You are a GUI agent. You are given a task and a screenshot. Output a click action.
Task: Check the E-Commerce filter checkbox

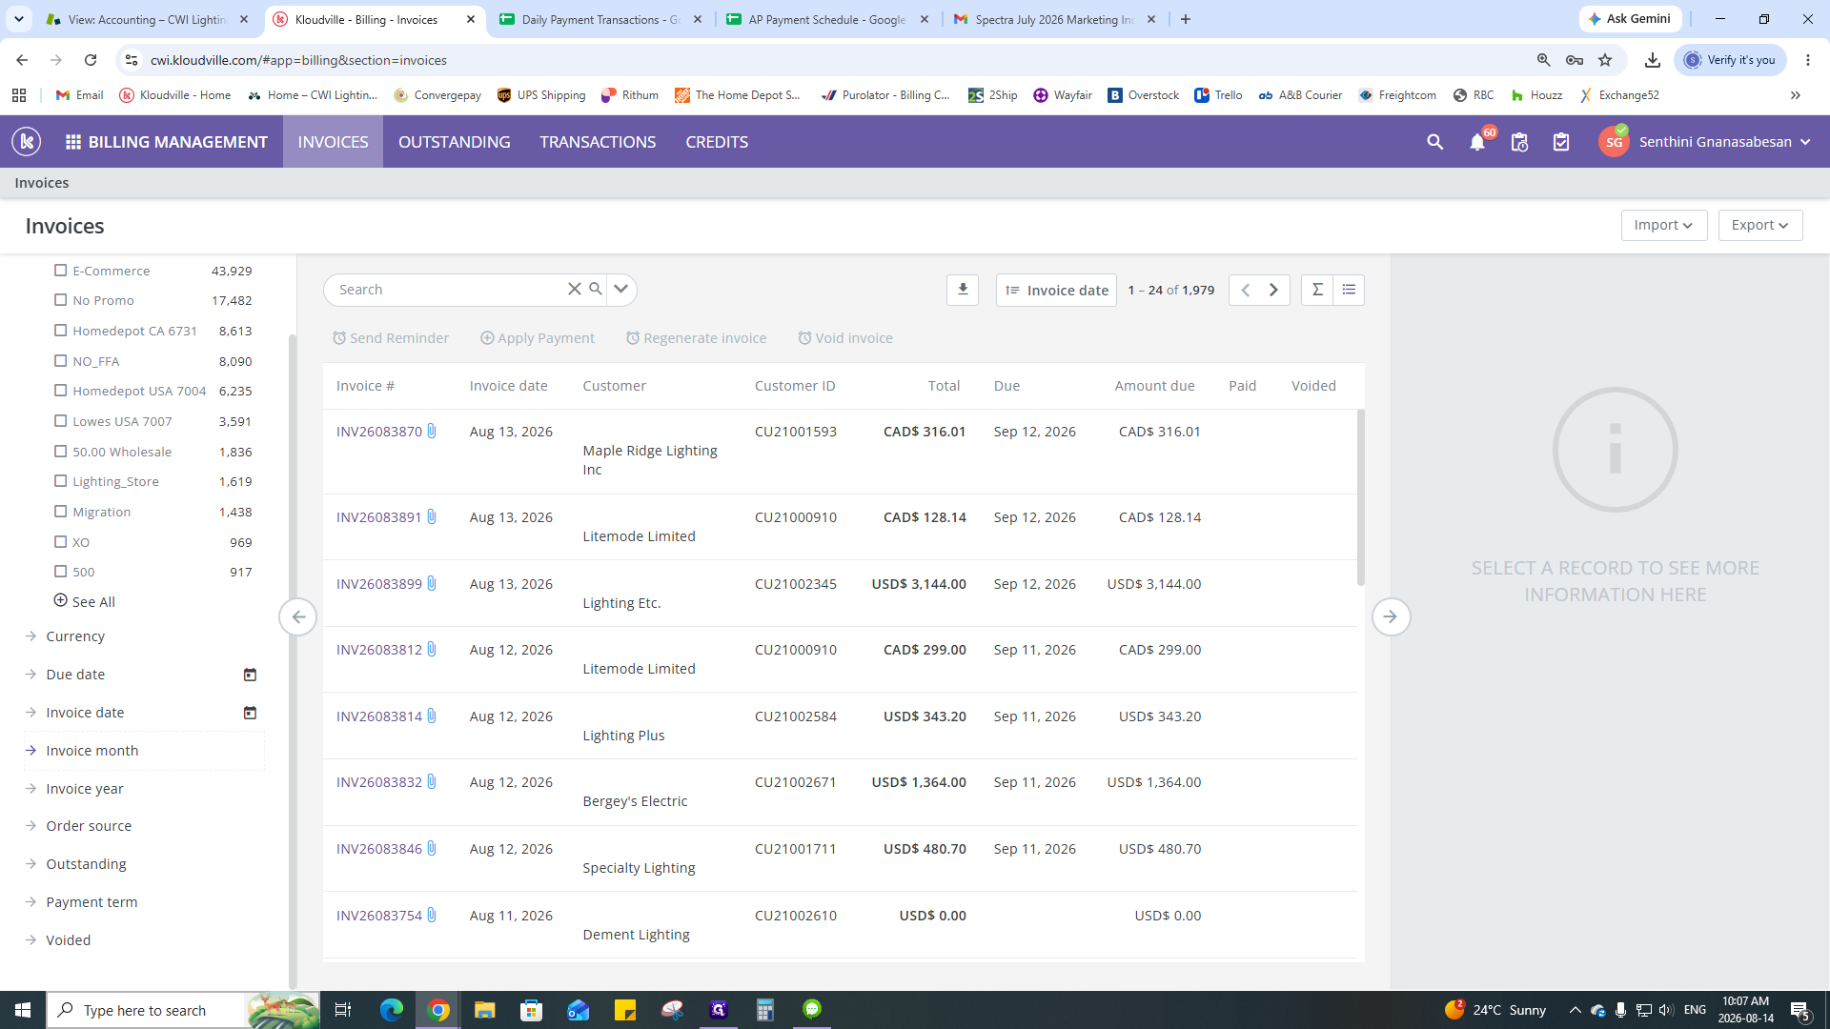61,271
